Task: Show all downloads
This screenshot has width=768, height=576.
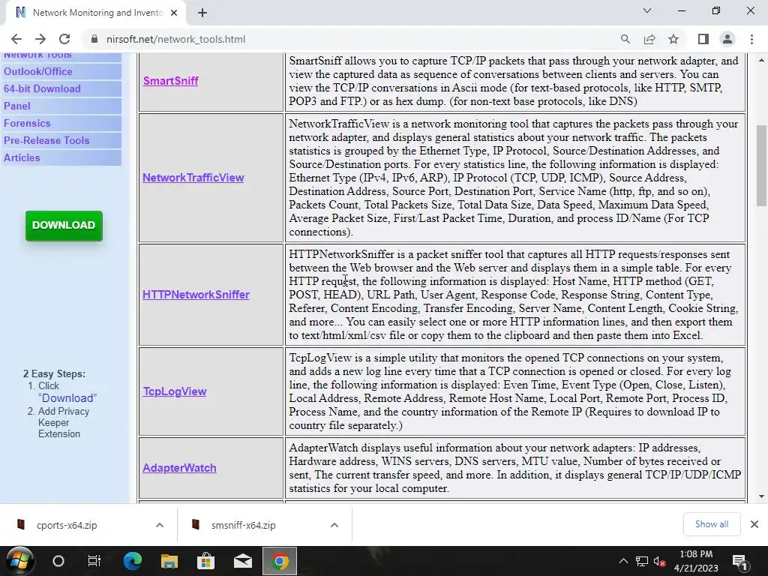Action: click(x=712, y=524)
